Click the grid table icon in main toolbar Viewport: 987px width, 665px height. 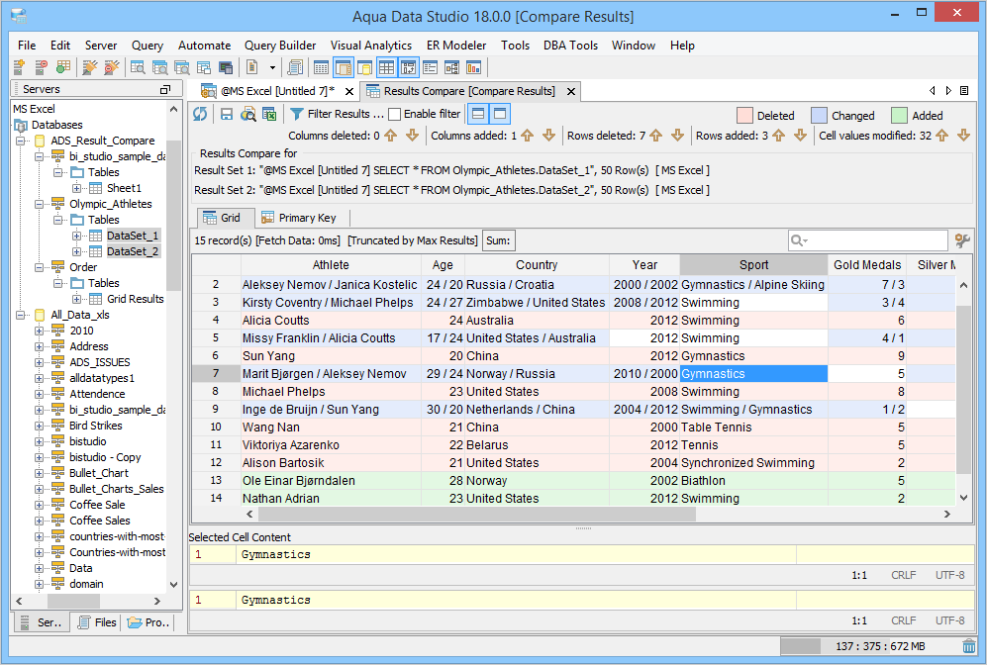pyautogui.click(x=386, y=67)
